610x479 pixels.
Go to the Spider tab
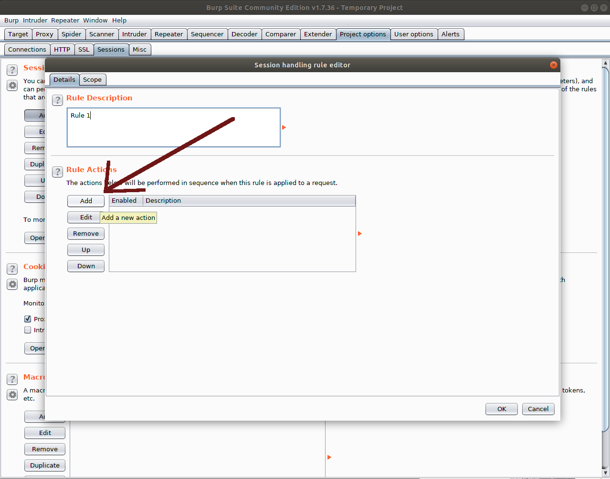[72, 34]
